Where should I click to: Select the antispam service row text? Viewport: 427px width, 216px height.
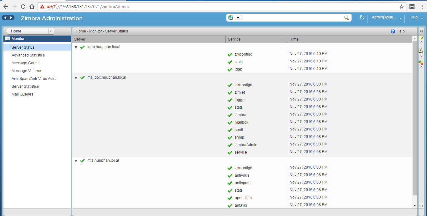tap(243, 183)
